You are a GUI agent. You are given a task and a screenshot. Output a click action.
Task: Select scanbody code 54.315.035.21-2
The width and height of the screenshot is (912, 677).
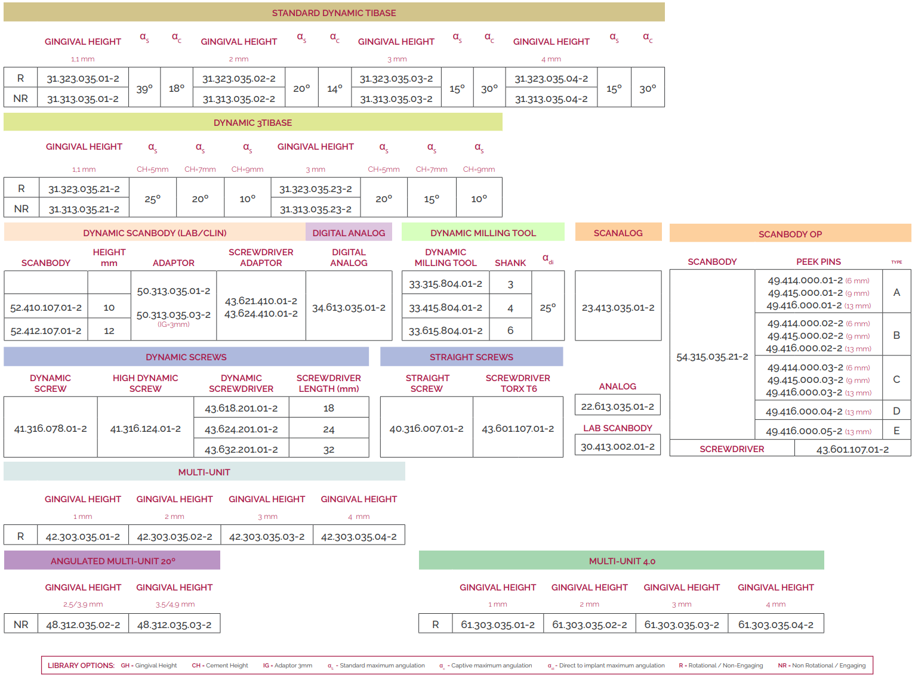pos(711,357)
